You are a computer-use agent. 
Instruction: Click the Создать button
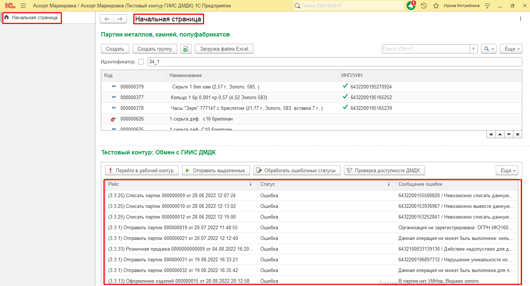(115, 49)
